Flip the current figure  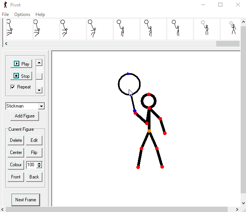tap(34, 153)
